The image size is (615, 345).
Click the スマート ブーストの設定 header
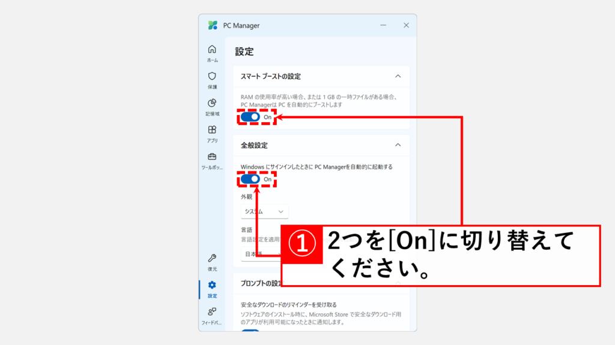(271, 76)
